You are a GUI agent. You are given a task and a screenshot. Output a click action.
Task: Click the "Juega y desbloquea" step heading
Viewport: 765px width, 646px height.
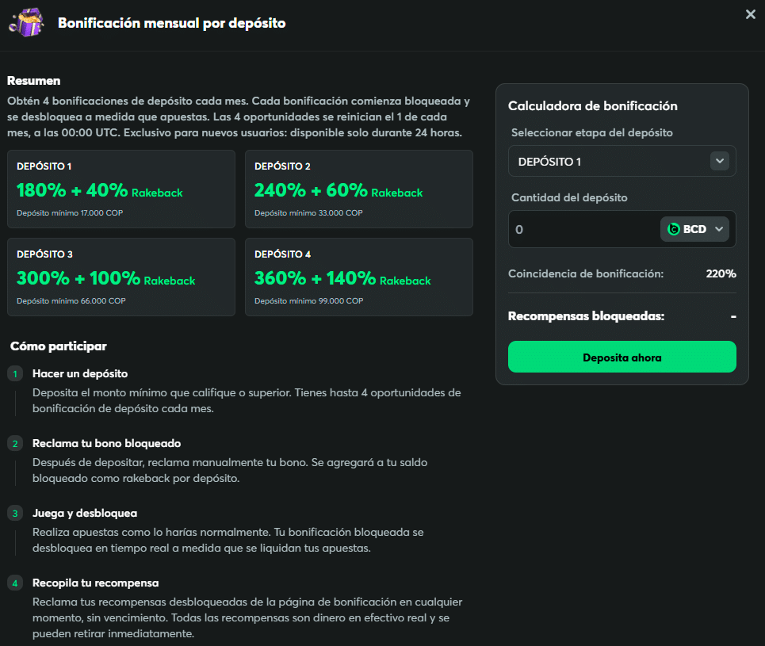85,514
